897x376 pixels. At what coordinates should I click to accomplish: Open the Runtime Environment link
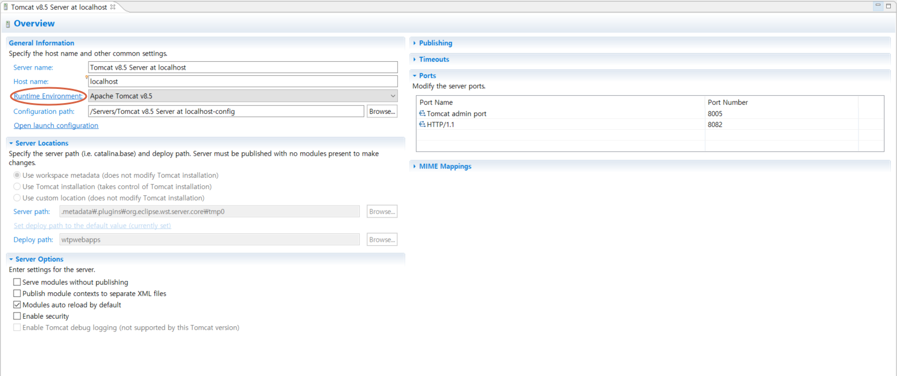[x=48, y=96]
